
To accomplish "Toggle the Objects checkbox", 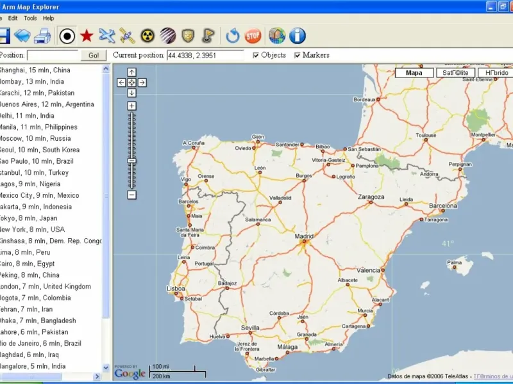I will (256, 56).
